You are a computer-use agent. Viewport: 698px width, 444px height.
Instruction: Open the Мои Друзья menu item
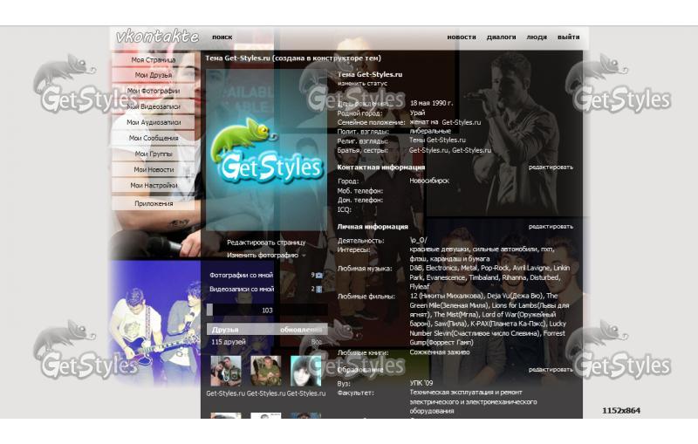(154, 75)
